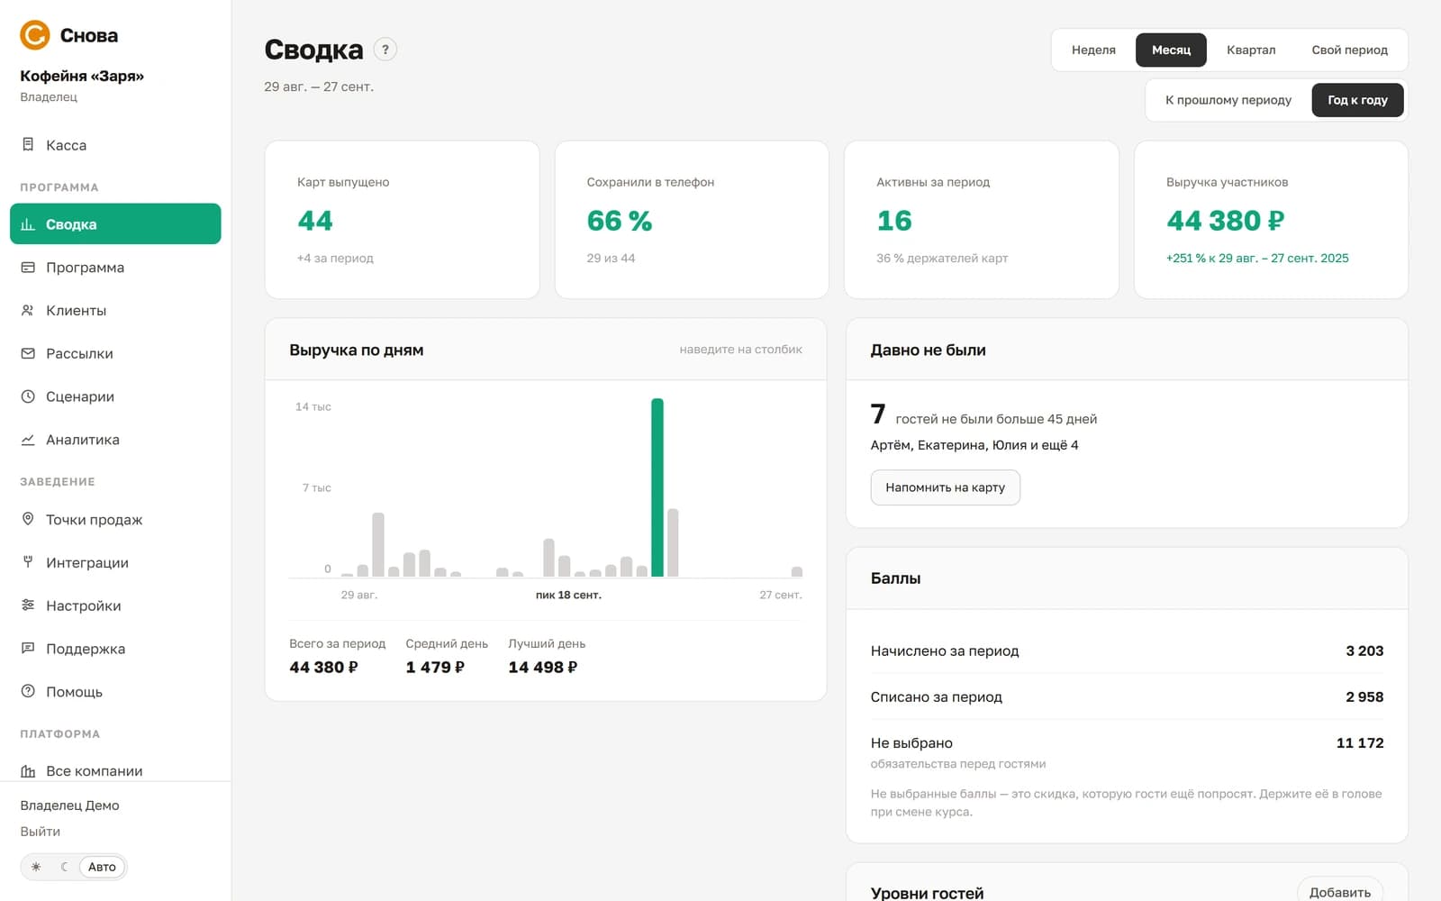1441x901 pixels.
Task: Switch to light theme sun icon
Action: [36, 867]
